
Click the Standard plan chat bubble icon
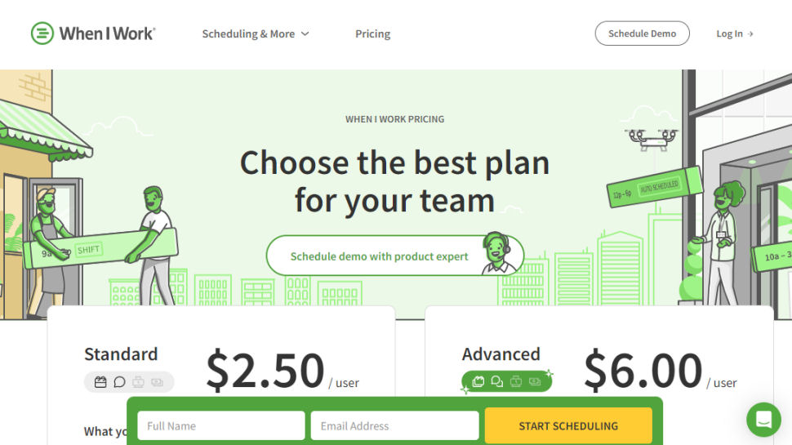click(119, 382)
